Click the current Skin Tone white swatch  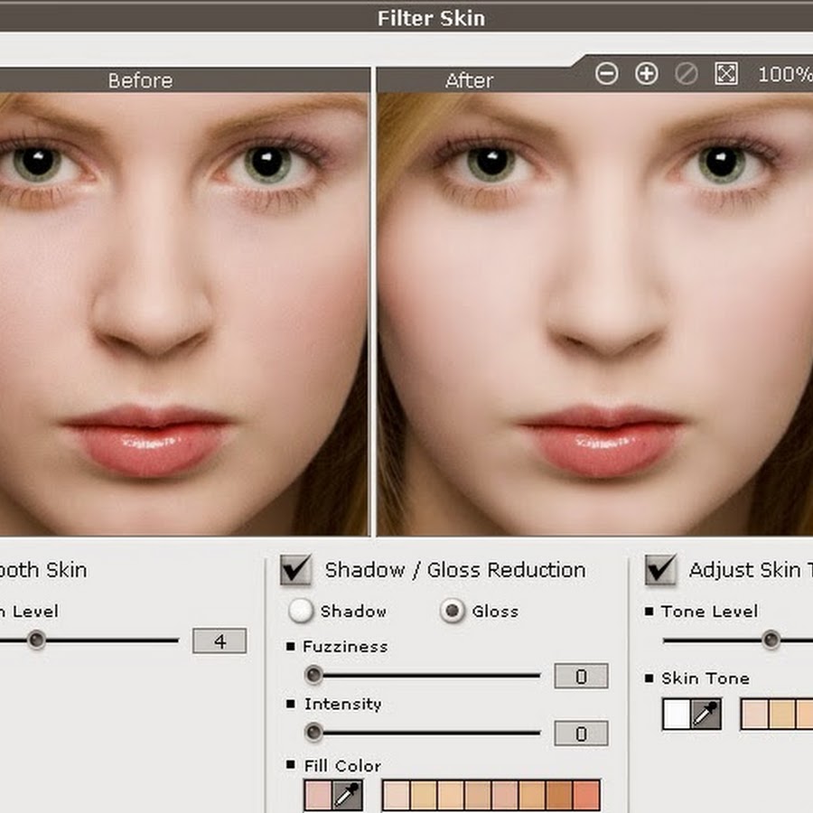pos(677,715)
